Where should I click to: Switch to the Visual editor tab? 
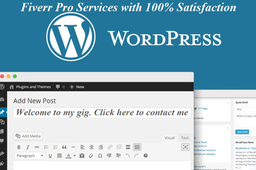click(x=170, y=138)
